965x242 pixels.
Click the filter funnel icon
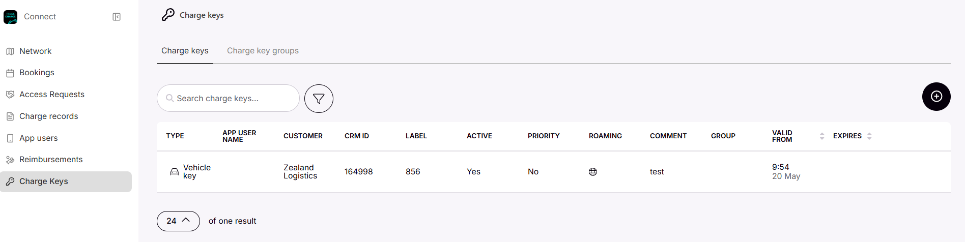pos(319,99)
